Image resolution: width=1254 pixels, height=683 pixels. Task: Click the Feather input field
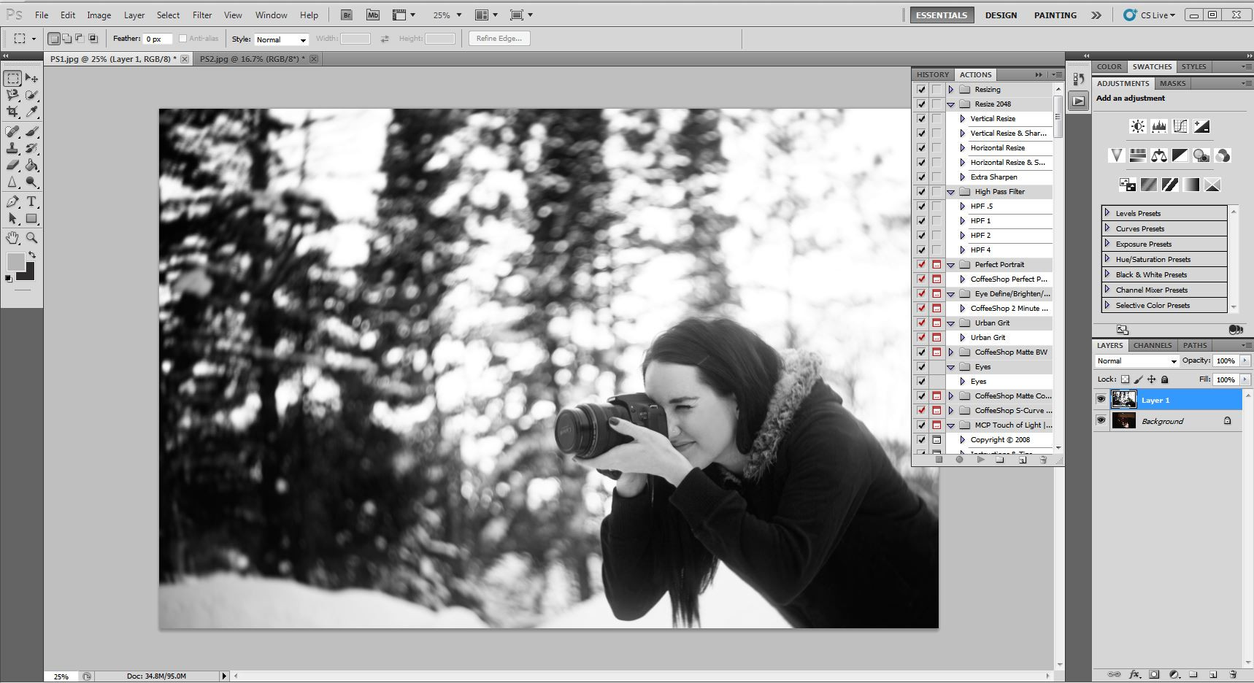click(x=158, y=39)
